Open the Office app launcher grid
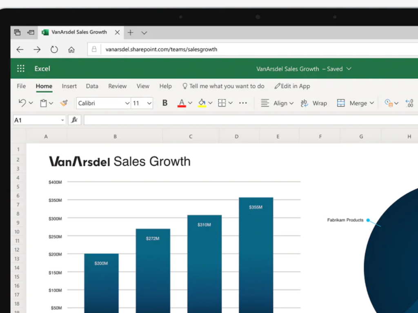The image size is (418, 313). [21, 68]
